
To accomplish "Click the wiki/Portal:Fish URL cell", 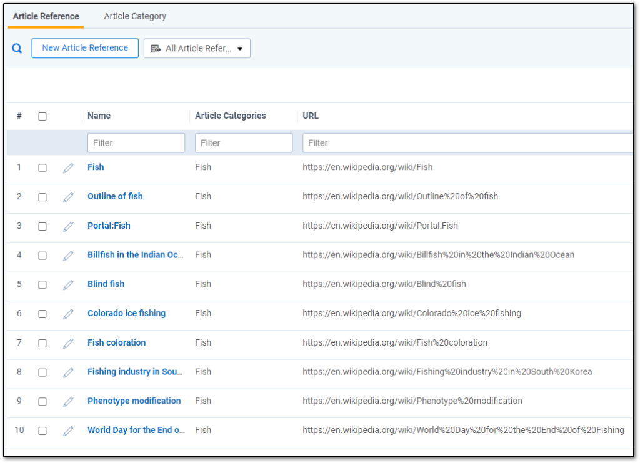I will tap(381, 226).
